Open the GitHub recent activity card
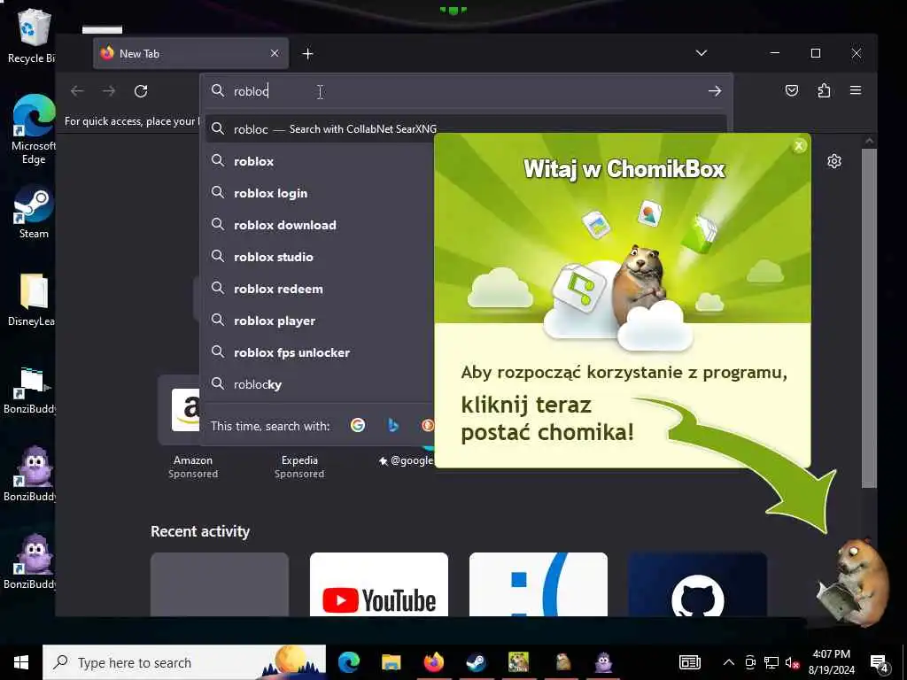This screenshot has height=680, width=907. (698, 584)
